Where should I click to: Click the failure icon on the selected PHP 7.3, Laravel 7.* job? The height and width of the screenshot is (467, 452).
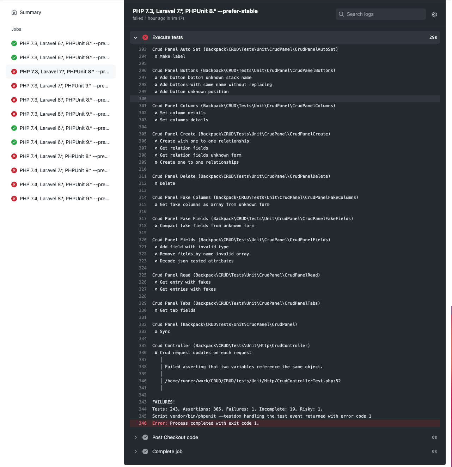pyautogui.click(x=14, y=72)
